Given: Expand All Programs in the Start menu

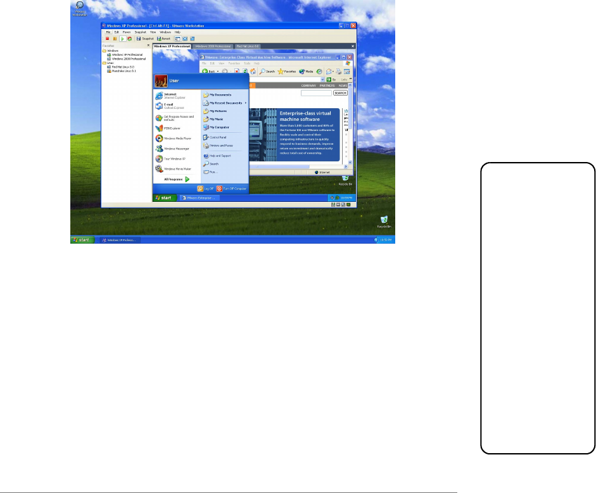Looking at the screenshot, I should (x=177, y=179).
